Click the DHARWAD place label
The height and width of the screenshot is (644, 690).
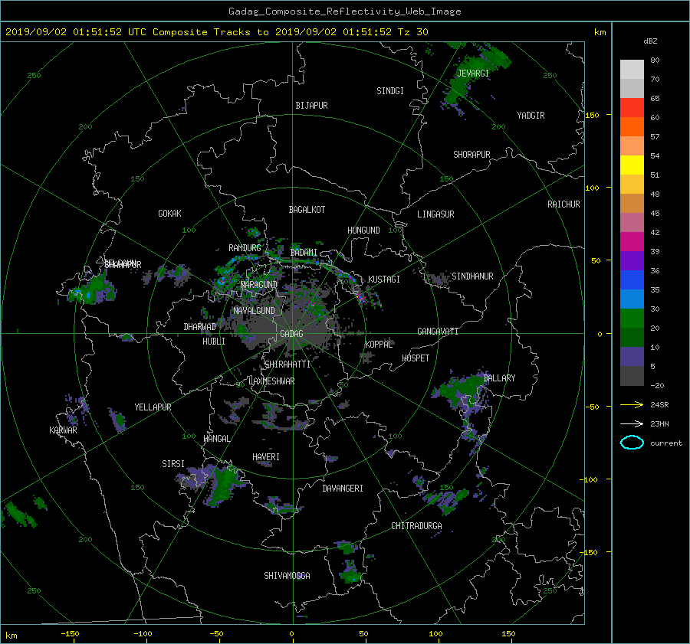[x=200, y=327]
